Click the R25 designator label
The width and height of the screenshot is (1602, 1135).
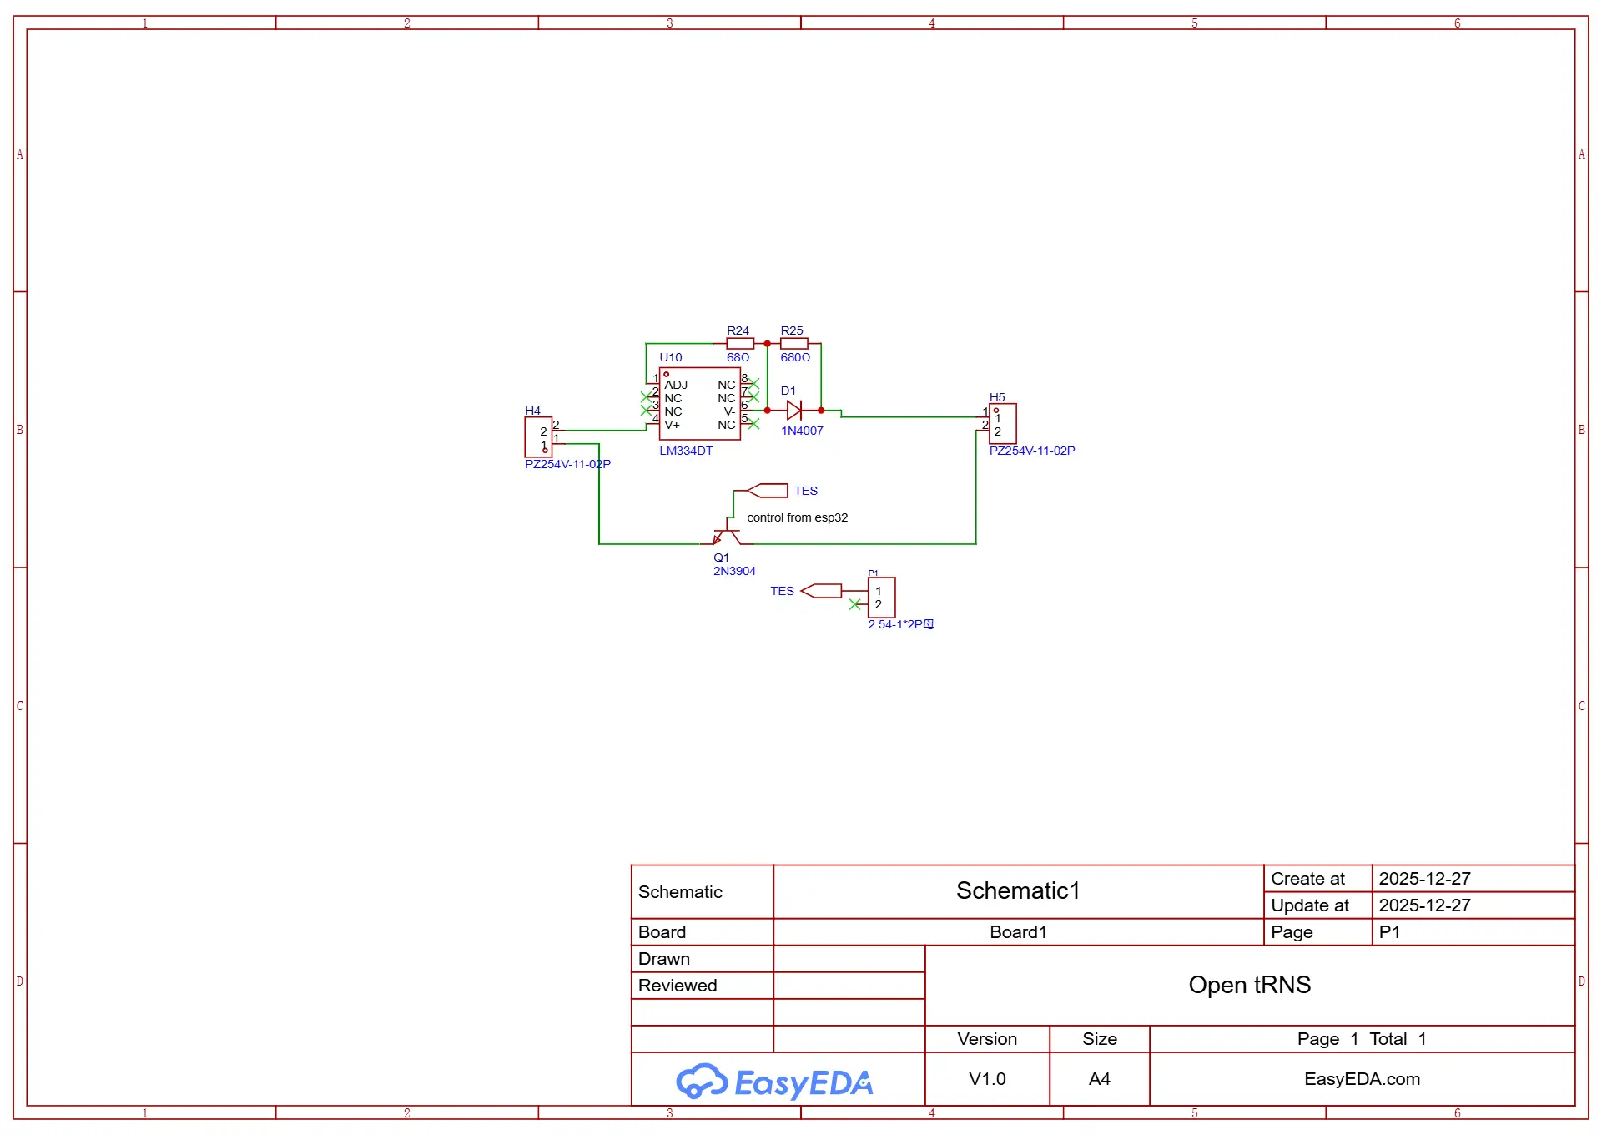pyautogui.click(x=792, y=330)
